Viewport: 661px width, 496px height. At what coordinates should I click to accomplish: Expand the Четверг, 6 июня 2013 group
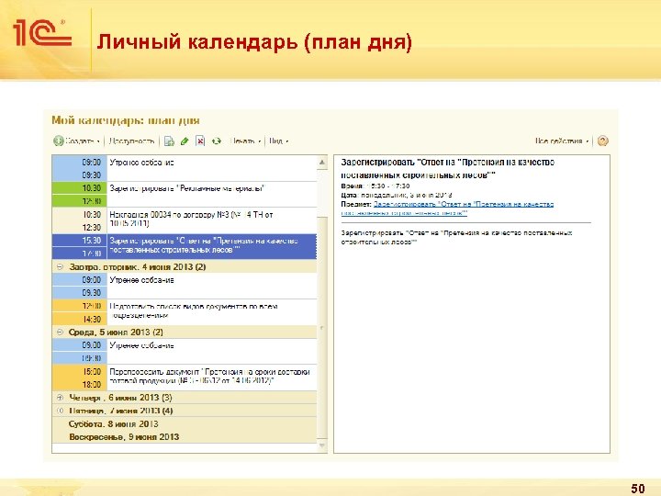tap(60, 398)
